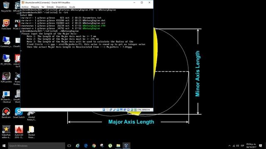266x149 pixels.
Task: Click the optical drive status icon
Action: click(107, 110)
